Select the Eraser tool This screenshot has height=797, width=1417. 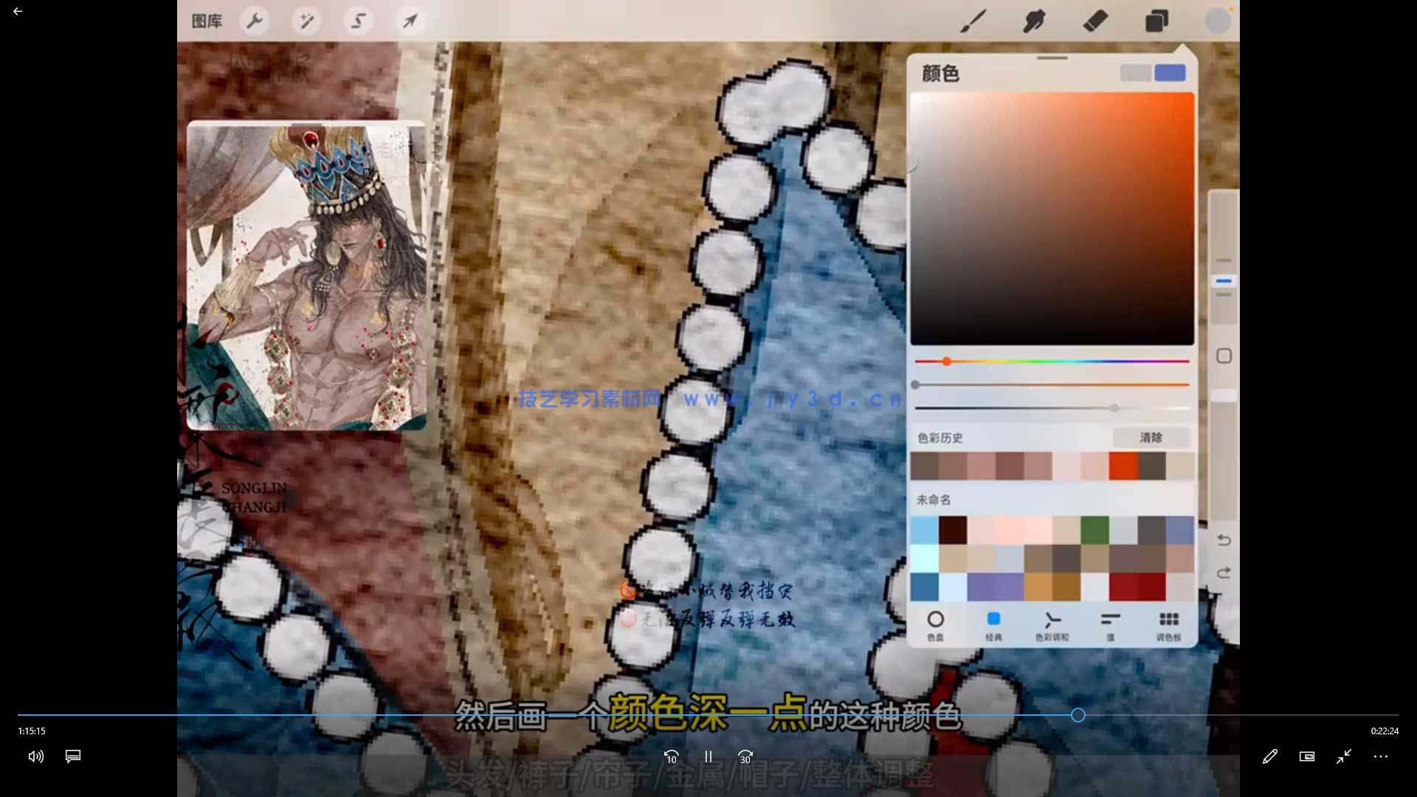coord(1095,21)
